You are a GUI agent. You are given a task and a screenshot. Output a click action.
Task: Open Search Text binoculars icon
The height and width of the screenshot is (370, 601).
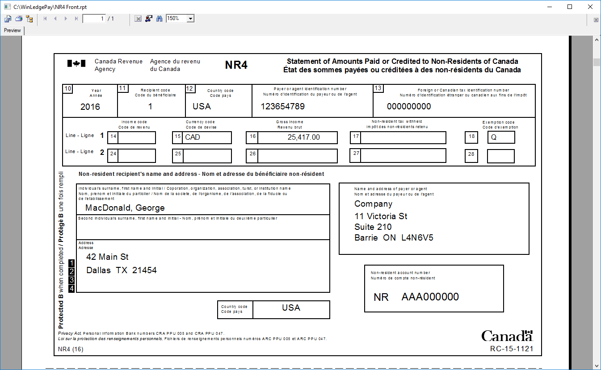(x=159, y=19)
